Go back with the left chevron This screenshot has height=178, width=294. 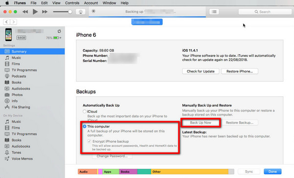click(6, 22)
